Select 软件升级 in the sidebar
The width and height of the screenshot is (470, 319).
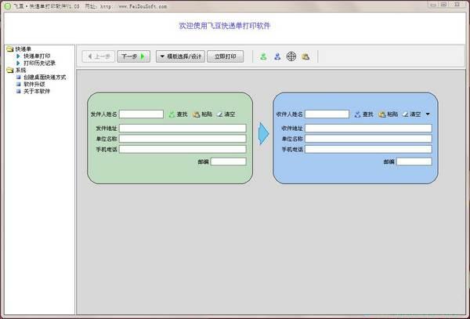[x=34, y=84]
